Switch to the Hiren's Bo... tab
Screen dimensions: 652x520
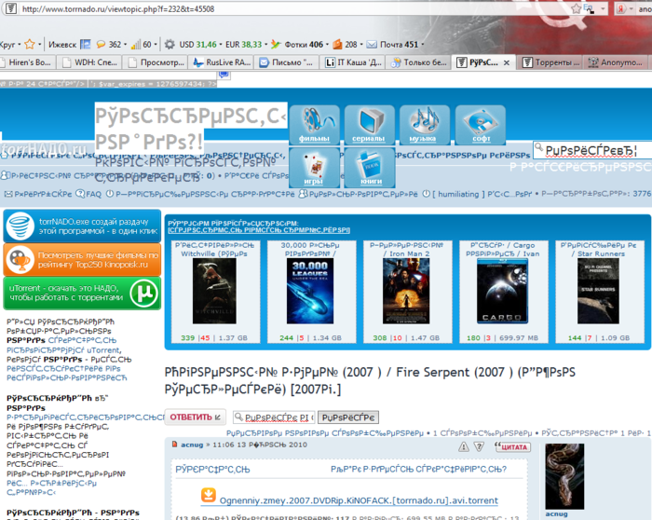25,62
